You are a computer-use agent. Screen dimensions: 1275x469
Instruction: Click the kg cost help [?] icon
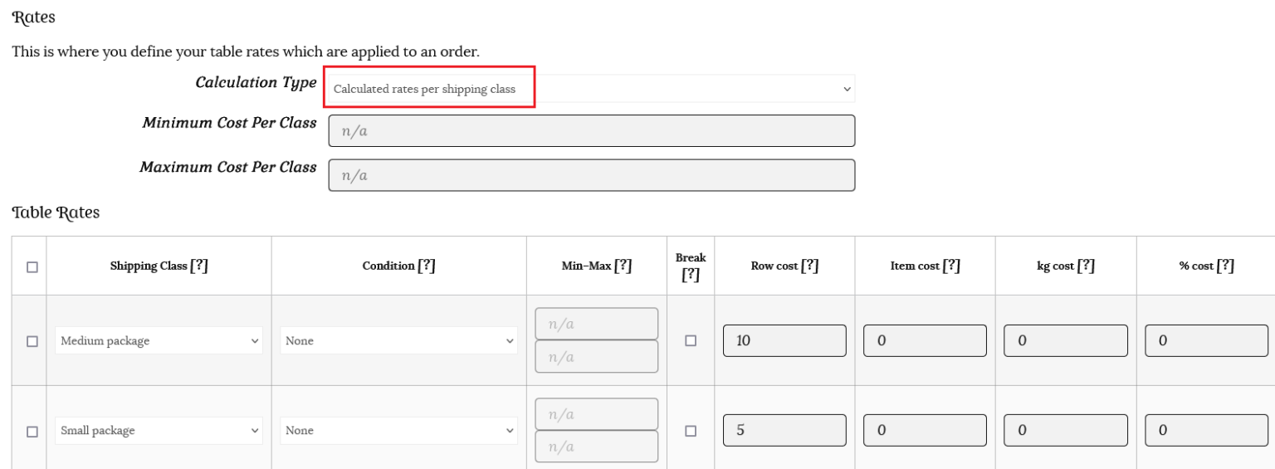coord(1086,266)
